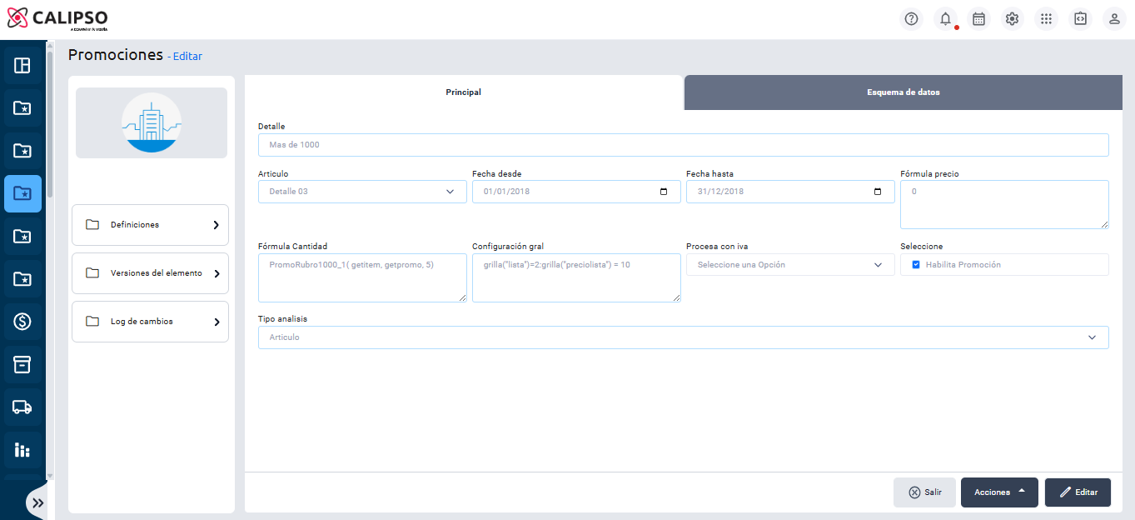Open the apps grid icon
Viewport: 1135px width, 520px height.
pos(1047,18)
